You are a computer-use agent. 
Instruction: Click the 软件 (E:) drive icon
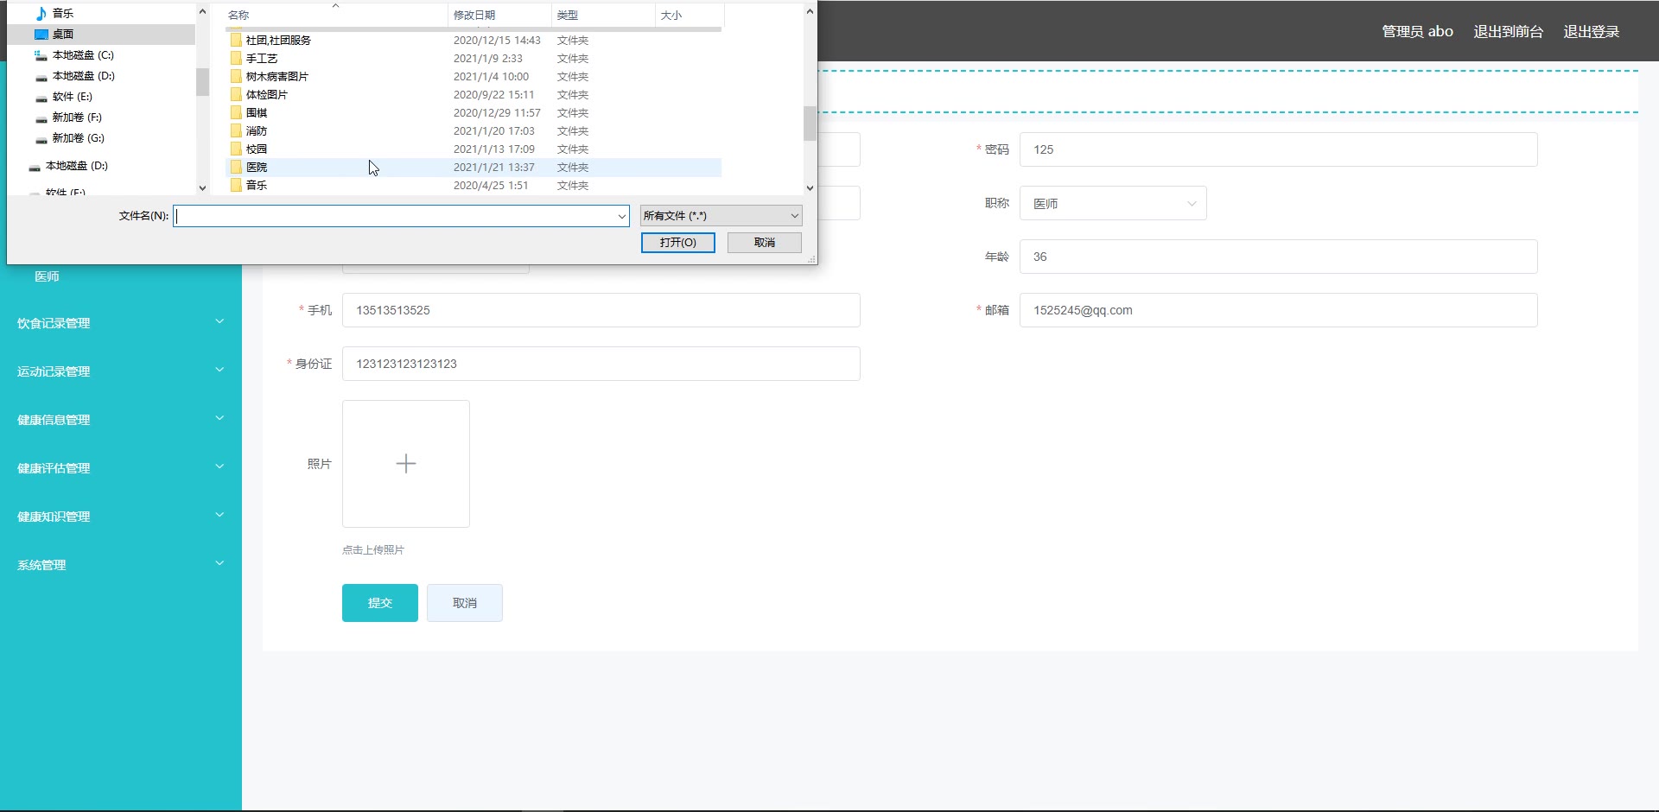click(x=41, y=97)
